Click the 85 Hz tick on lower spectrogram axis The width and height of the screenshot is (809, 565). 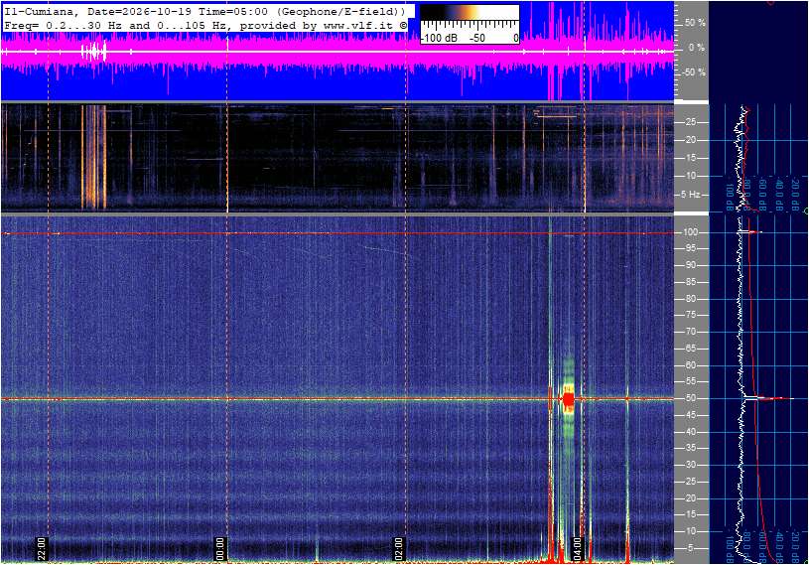tap(690, 282)
